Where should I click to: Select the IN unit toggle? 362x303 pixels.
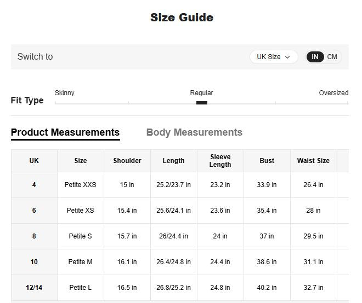click(x=315, y=57)
